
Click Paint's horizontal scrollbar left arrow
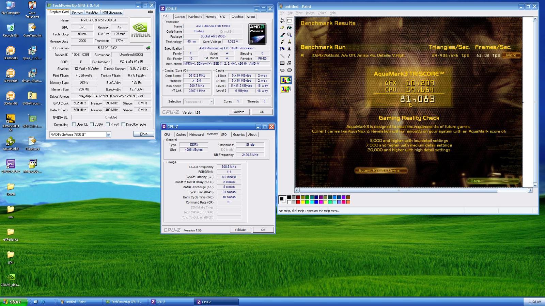tap(297, 190)
